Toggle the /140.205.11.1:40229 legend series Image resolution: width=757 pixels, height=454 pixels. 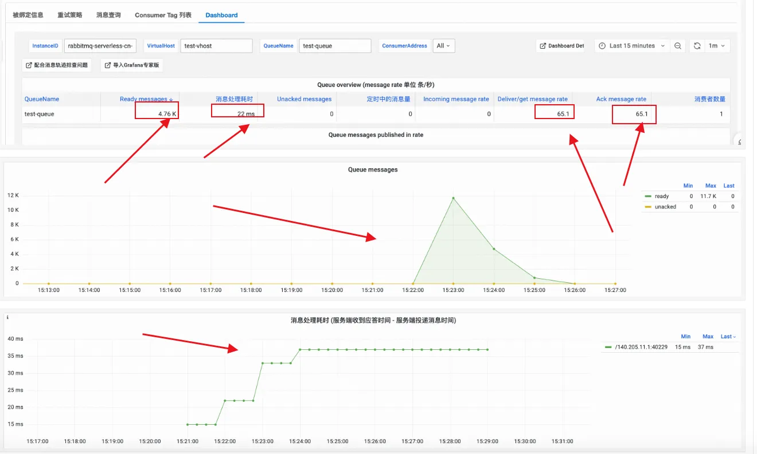pyautogui.click(x=641, y=347)
